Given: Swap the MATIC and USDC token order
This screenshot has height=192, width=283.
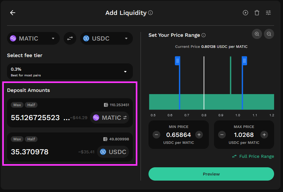Looking at the screenshot, I should [x=70, y=38].
